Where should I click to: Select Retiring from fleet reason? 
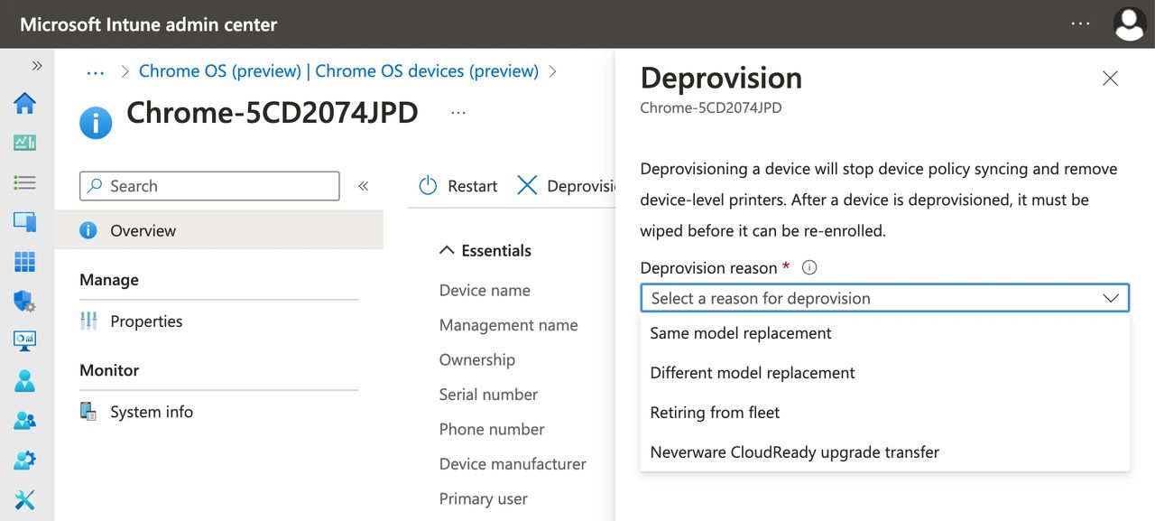pyautogui.click(x=715, y=413)
